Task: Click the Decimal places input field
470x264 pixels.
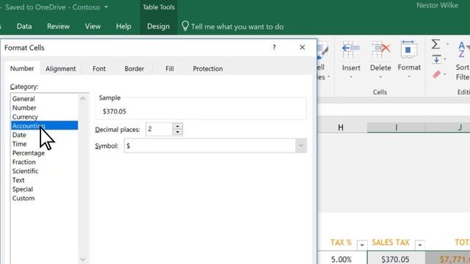Action: 159,129
